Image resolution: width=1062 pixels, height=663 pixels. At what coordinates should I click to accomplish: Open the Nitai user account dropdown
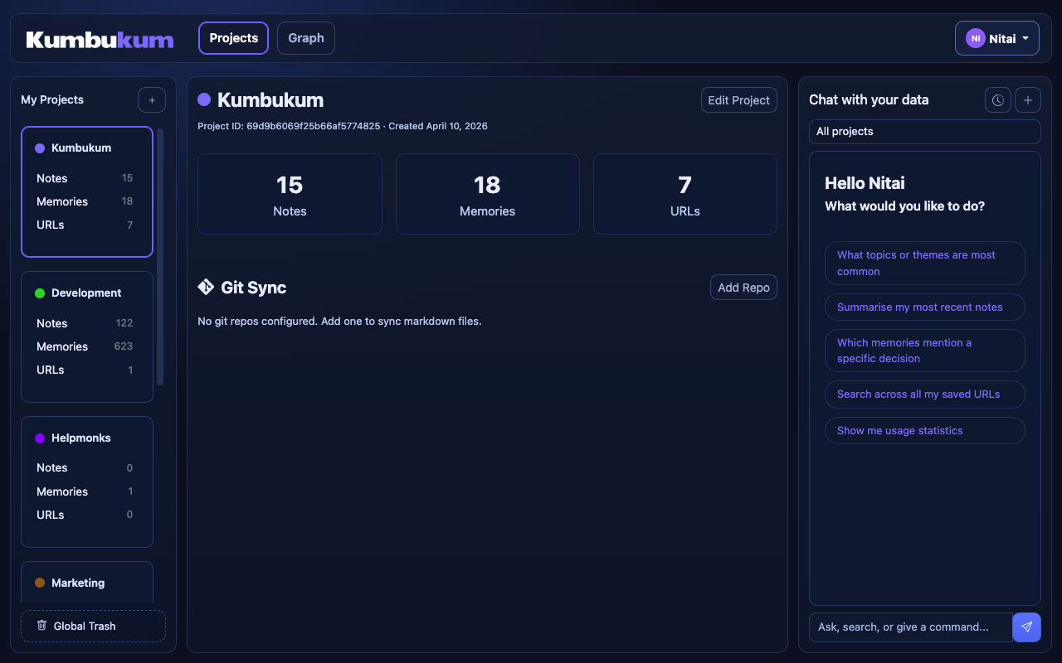tap(997, 38)
